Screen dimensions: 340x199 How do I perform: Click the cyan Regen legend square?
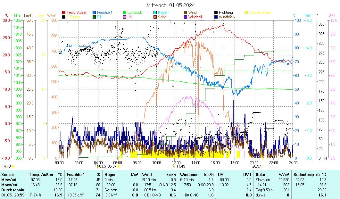[x=155, y=12]
